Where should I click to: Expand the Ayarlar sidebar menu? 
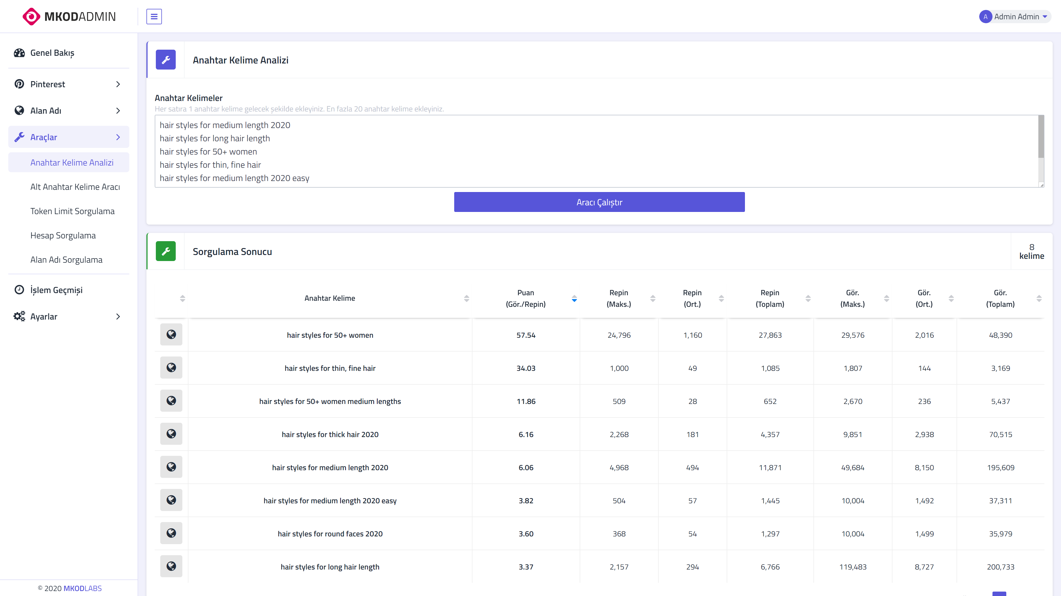tap(69, 316)
